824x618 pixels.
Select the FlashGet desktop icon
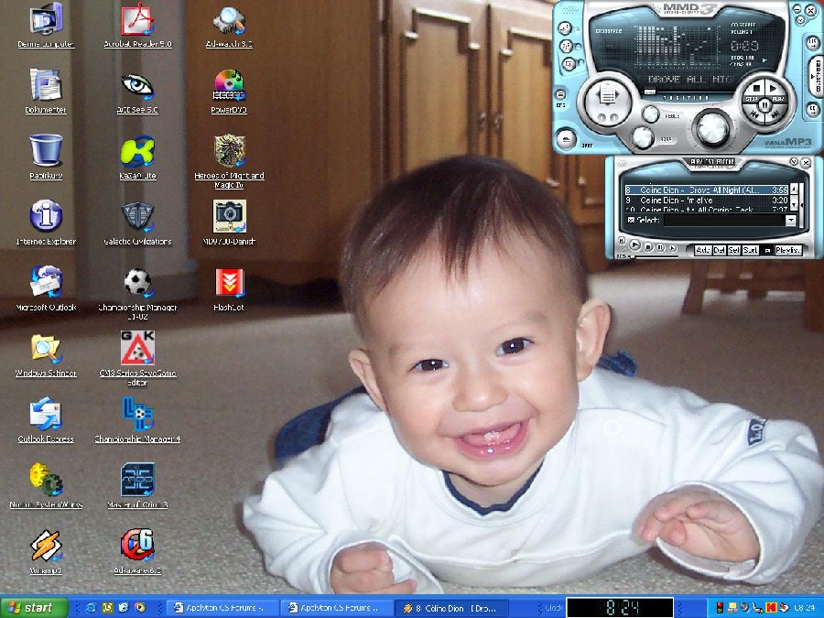229,283
